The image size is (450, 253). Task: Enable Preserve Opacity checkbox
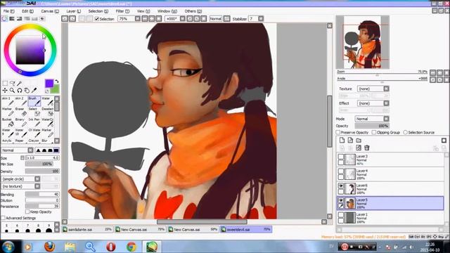pyautogui.click(x=338, y=132)
